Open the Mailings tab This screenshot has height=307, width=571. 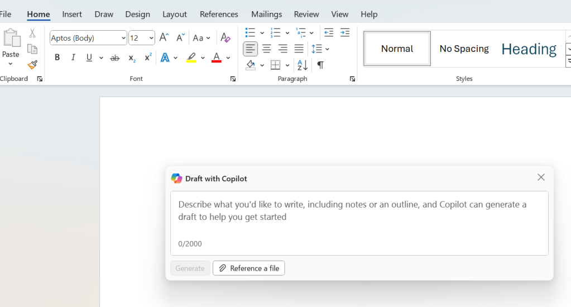pyautogui.click(x=267, y=14)
